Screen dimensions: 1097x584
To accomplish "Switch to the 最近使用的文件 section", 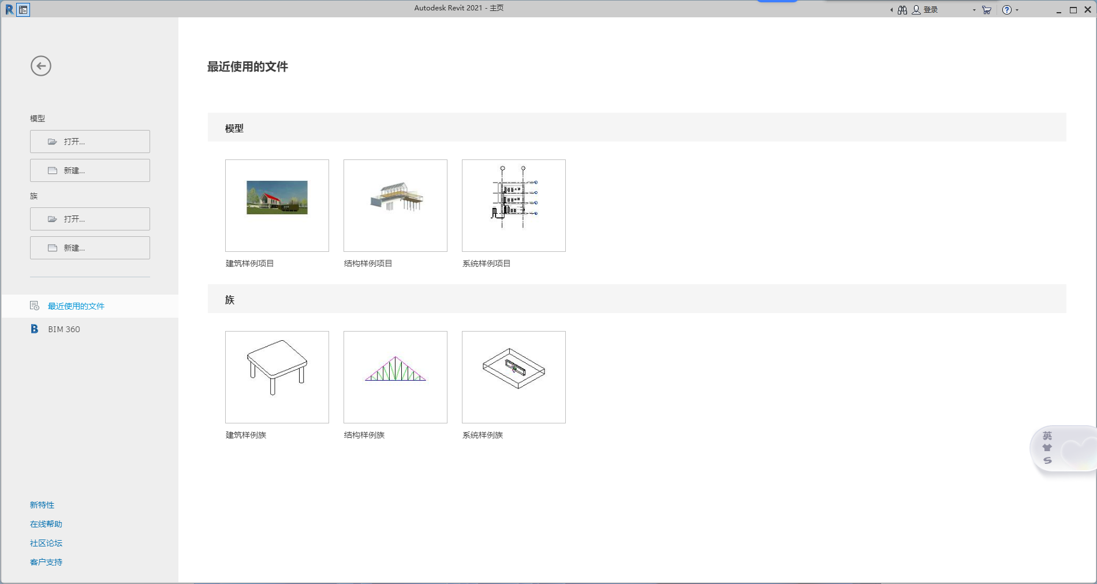I will (75, 306).
